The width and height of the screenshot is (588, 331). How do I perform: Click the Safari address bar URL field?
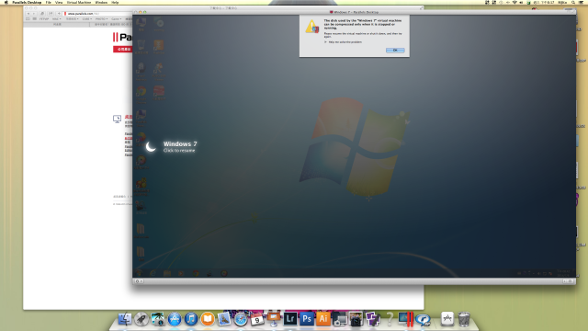tap(98, 14)
